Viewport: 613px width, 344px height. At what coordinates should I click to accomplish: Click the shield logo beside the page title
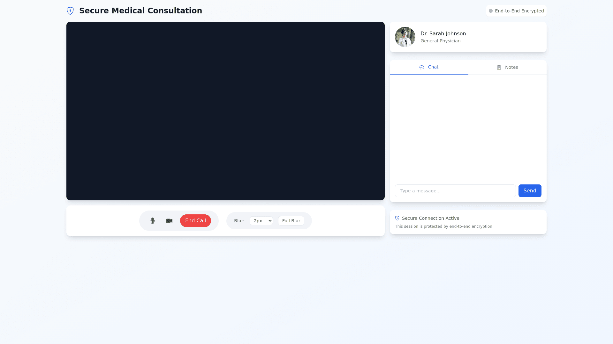(x=70, y=11)
